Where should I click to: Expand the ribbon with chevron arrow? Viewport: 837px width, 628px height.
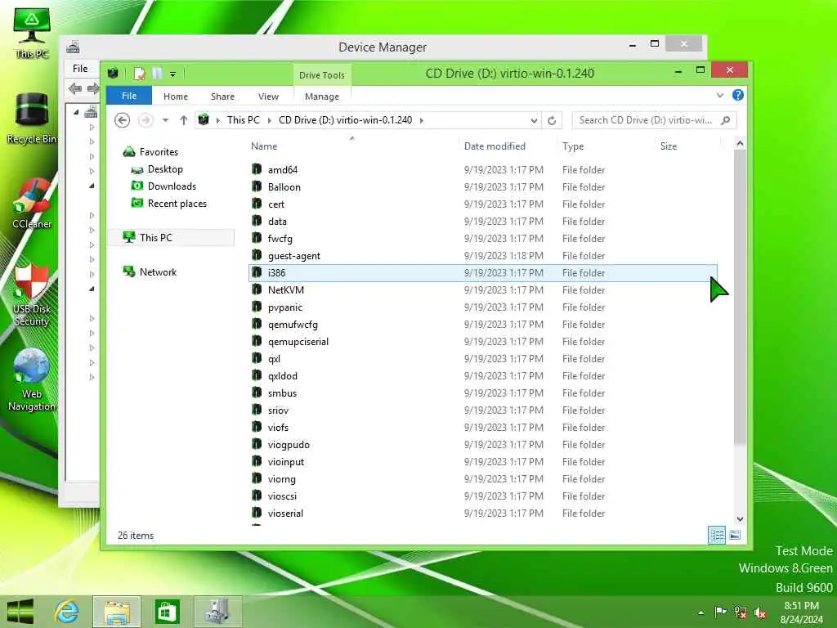(719, 95)
